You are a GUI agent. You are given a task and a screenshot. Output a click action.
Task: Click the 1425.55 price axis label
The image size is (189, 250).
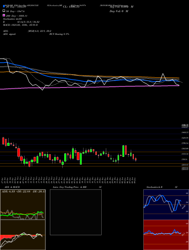[185, 138]
